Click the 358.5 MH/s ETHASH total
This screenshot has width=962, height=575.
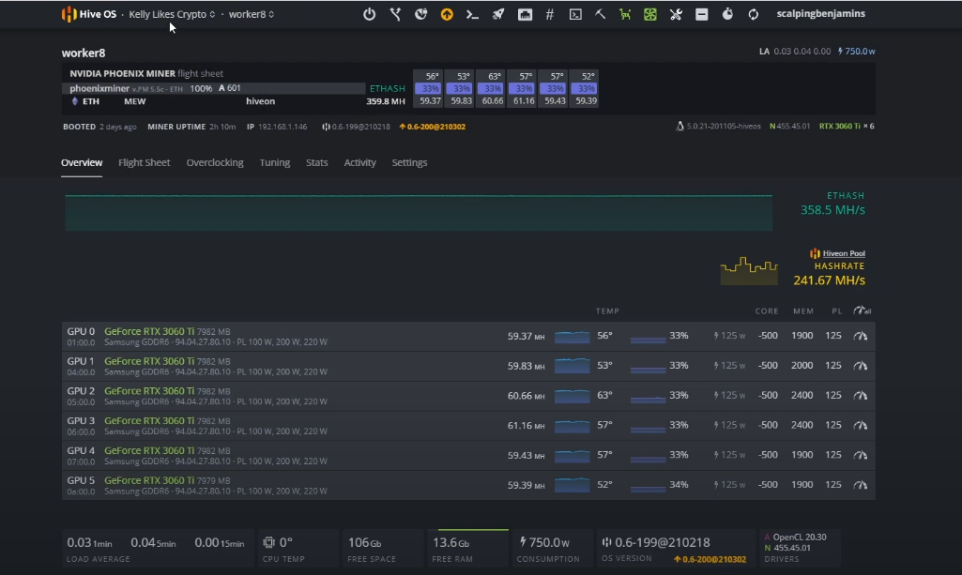click(x=832, y=210)
